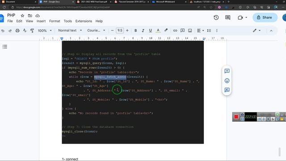Redo the last edit in Docs
Viewport: 286px width, 161px height.
pos(10,31)
